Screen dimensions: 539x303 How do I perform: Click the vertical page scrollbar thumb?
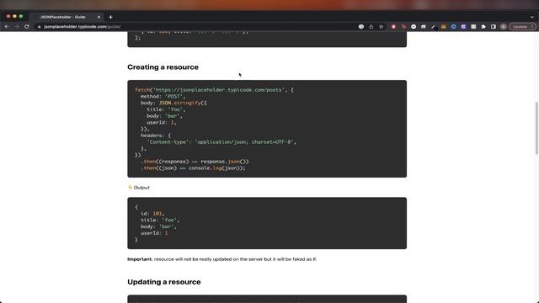tap(536, 128)
